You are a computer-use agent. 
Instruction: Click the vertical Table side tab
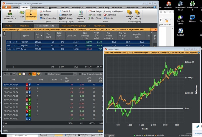[x=155, y=37]
